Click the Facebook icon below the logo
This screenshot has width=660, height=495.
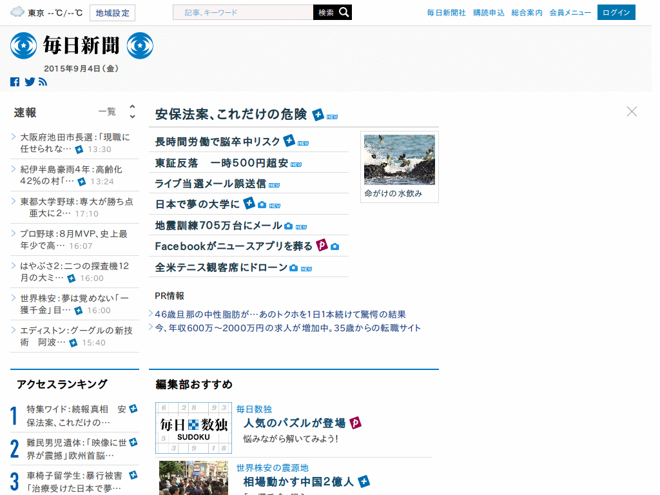pyautogui.click(x=15, y=82)
